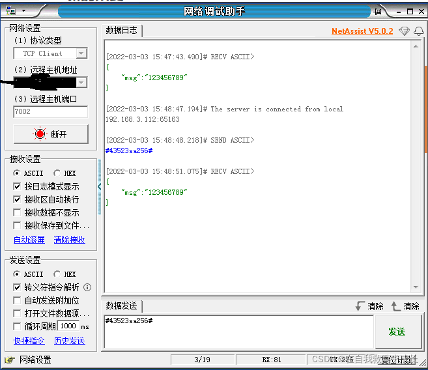Click the remote port field 7002
Screen dimensions: 428x370
click(x=51, y=111)
